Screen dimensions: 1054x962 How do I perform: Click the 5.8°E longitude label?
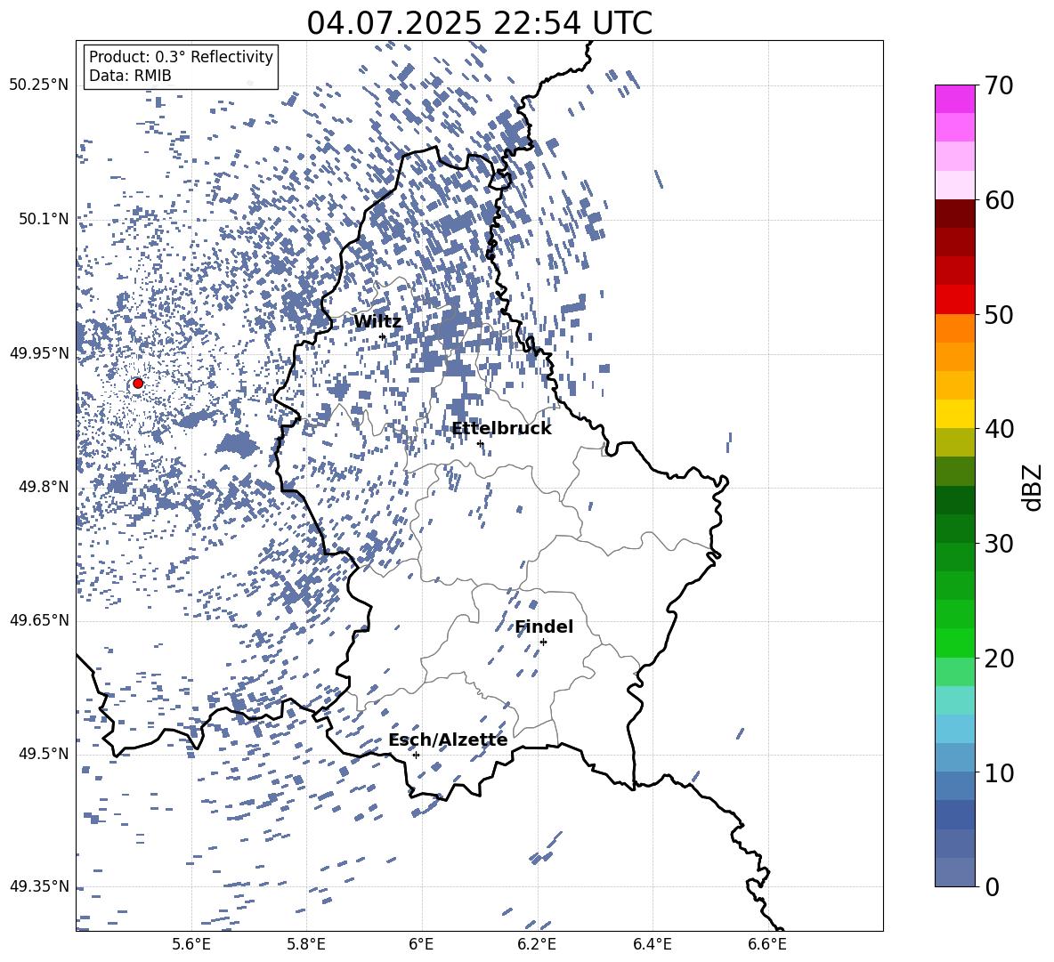coord(306,944)
